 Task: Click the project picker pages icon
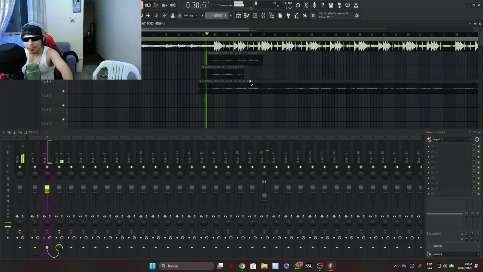pos(280,15)
